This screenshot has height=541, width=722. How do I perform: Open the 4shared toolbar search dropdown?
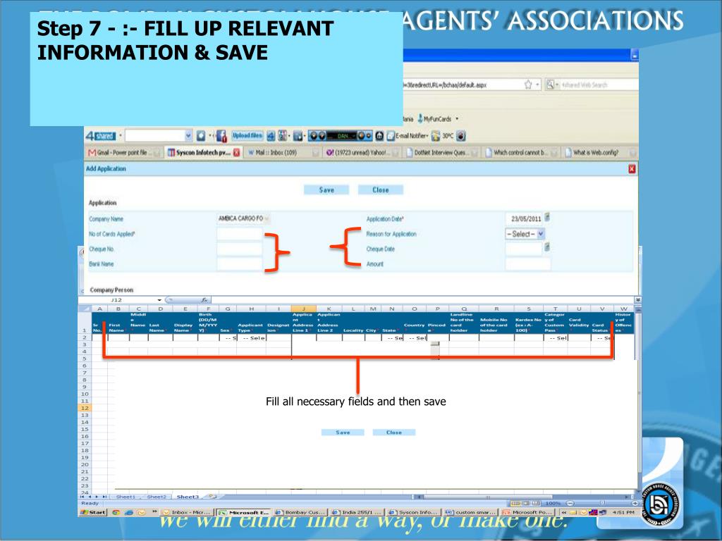tap(188, 136)
